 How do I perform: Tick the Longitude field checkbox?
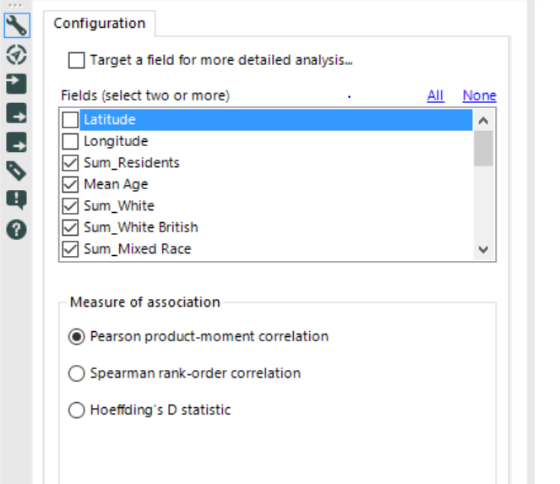tap(71, 141)
